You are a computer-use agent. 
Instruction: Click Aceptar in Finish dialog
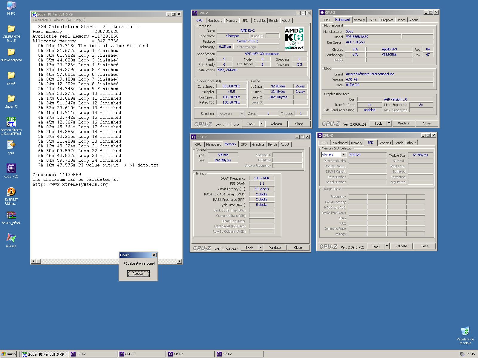coord(138,274)
